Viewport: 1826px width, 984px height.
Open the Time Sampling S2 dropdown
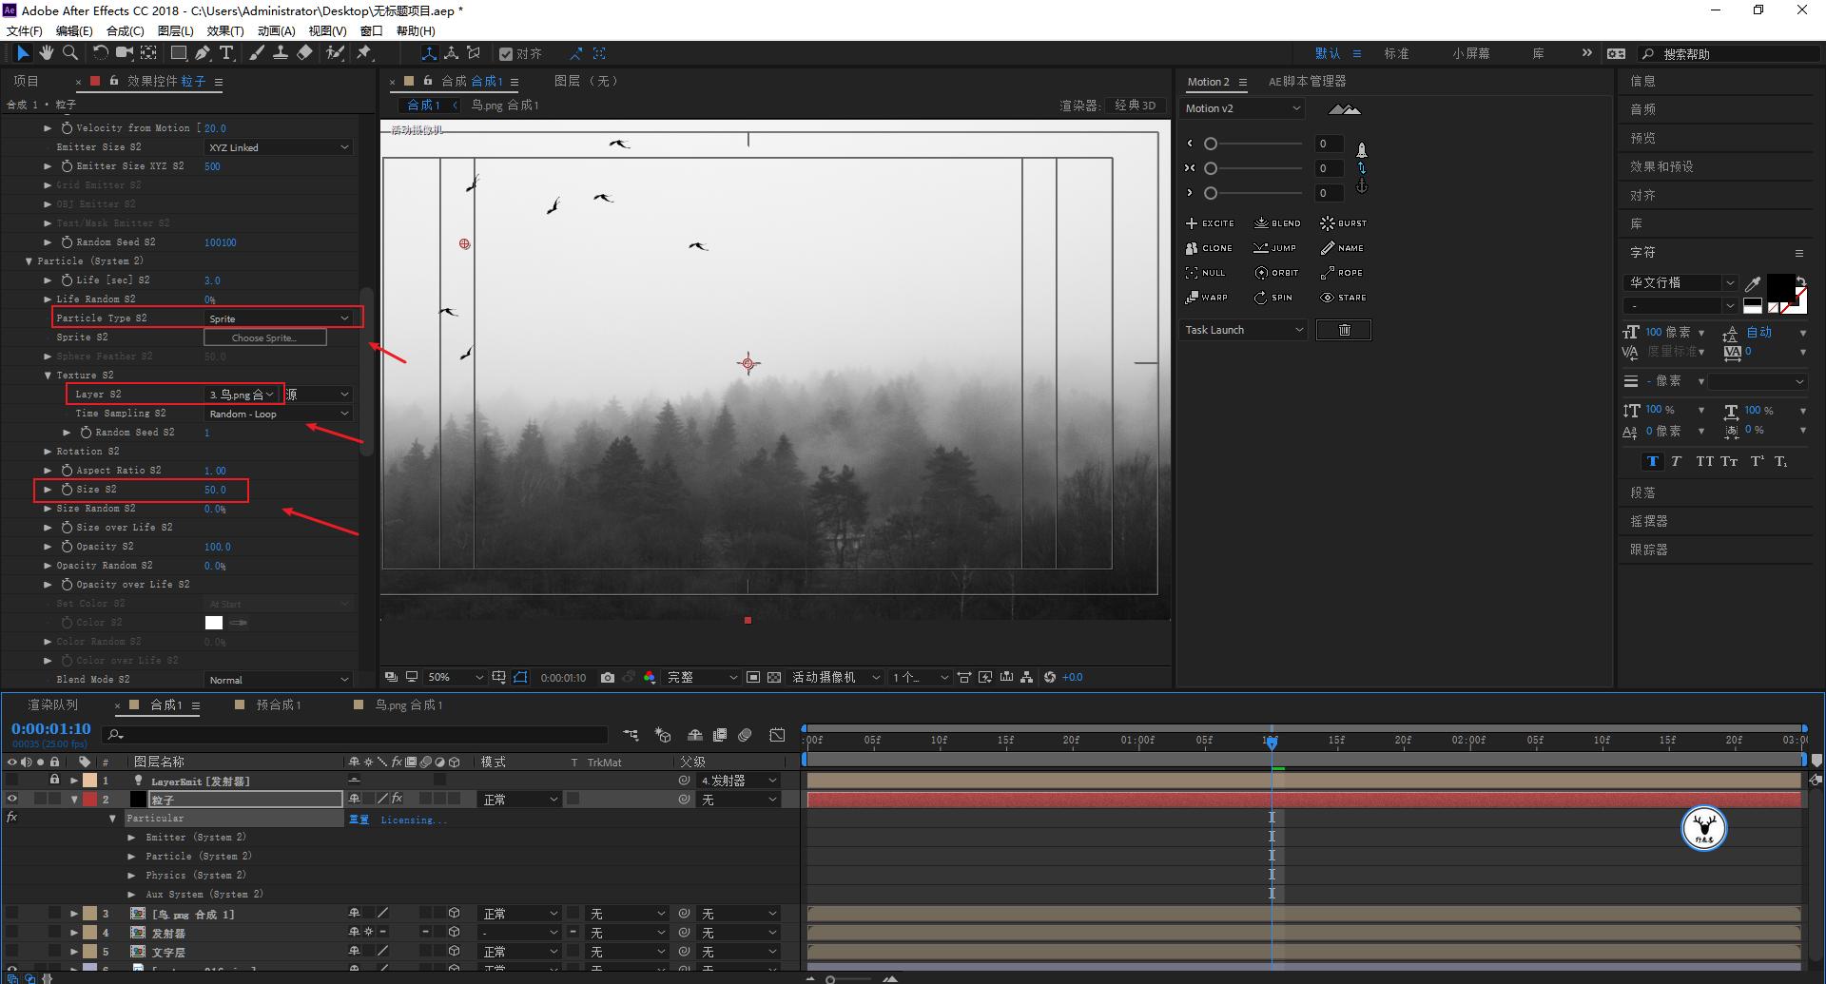[279, 414]
